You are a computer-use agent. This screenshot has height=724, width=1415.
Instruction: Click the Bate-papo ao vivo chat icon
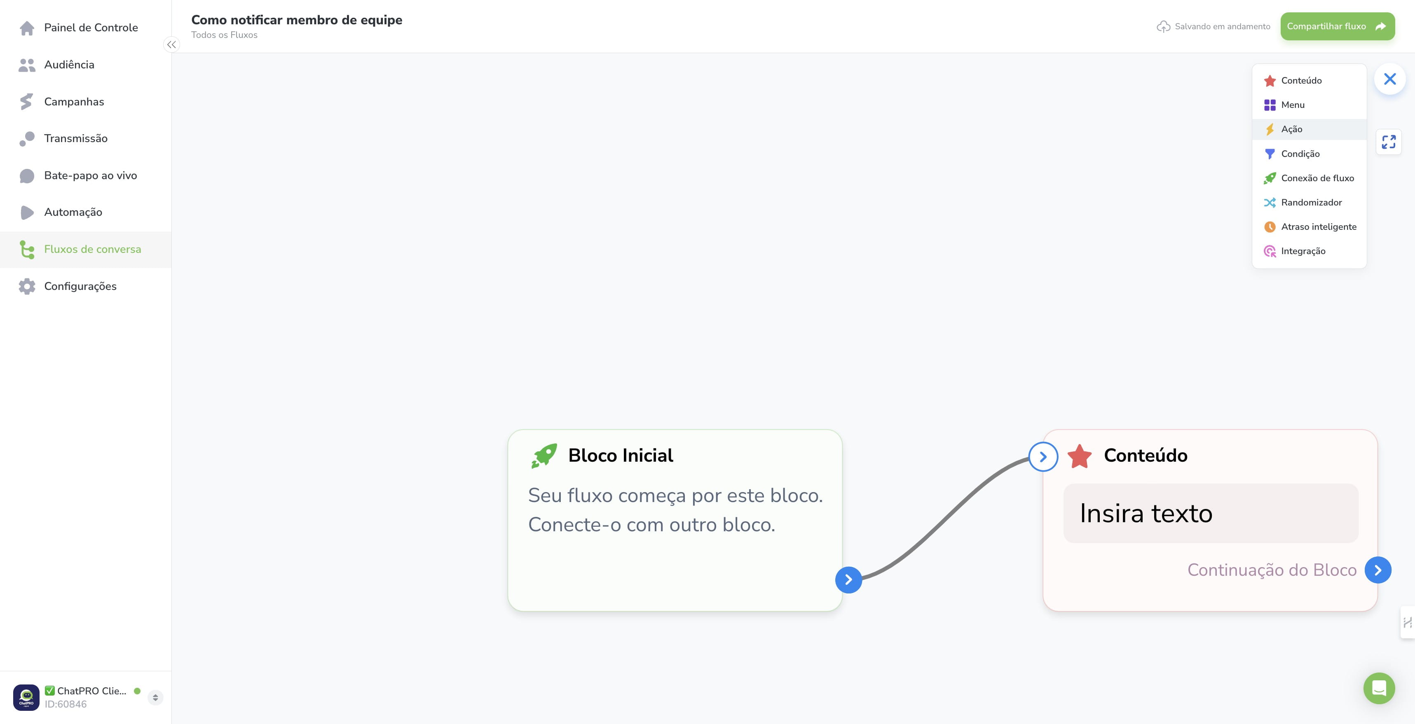[27, 176]
